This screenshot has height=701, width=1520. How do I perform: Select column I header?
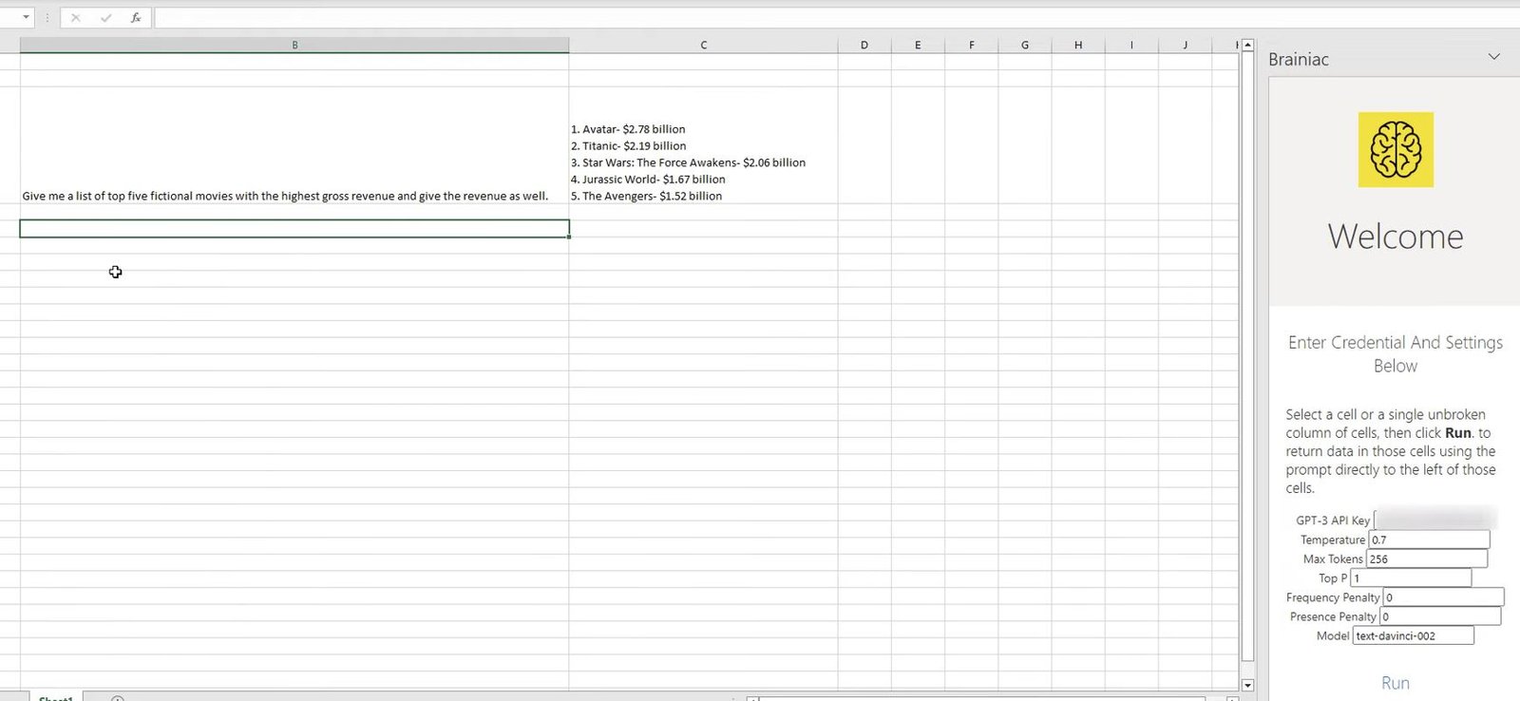pyautogui.click(x=1131, y=45)
